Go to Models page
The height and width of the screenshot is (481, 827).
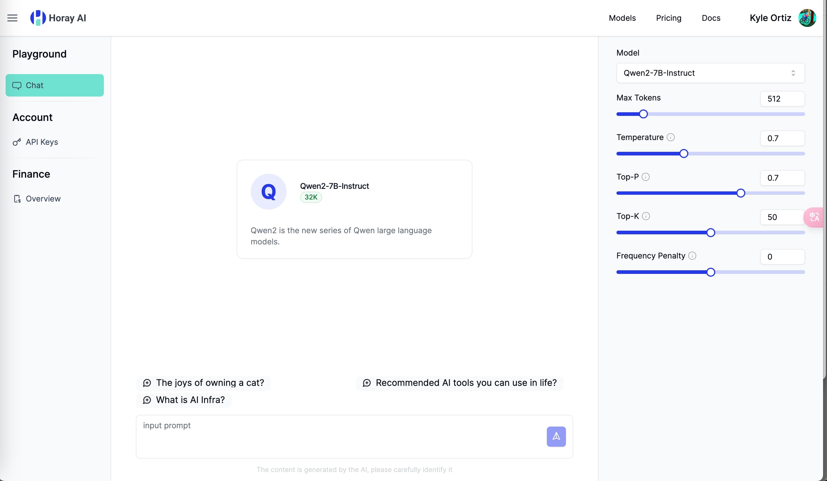(x=622, y=18)
